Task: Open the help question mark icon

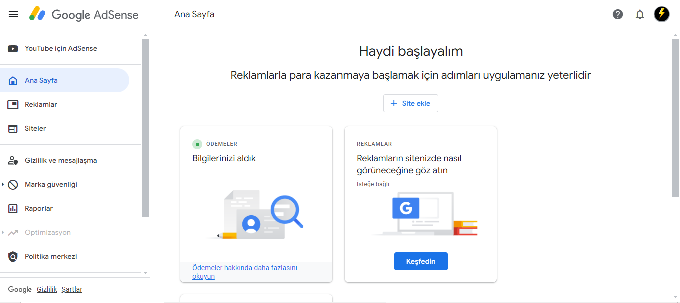Action: (x=618, y=14)
